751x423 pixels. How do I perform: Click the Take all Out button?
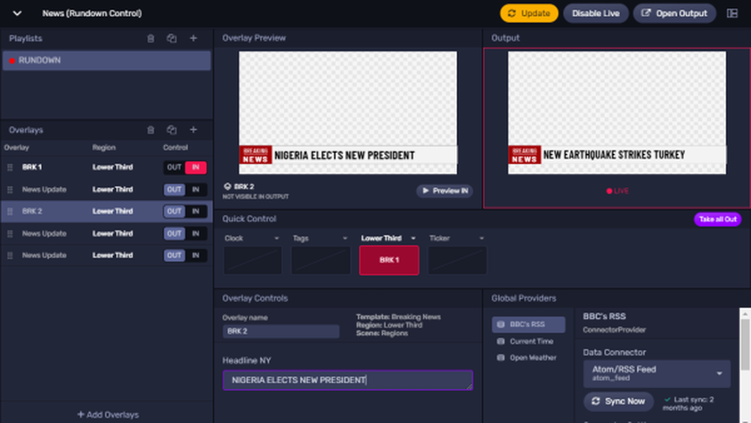click(x=717, y=219)
